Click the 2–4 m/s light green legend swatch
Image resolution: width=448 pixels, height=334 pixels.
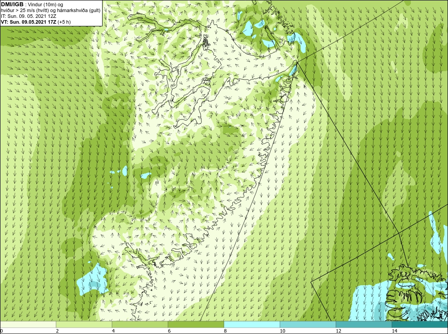[x=84, y=324]
